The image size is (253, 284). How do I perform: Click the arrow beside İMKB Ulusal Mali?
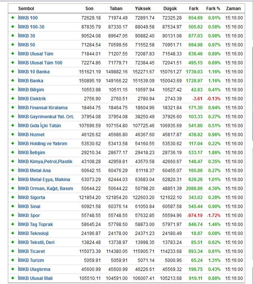(13, 278)
